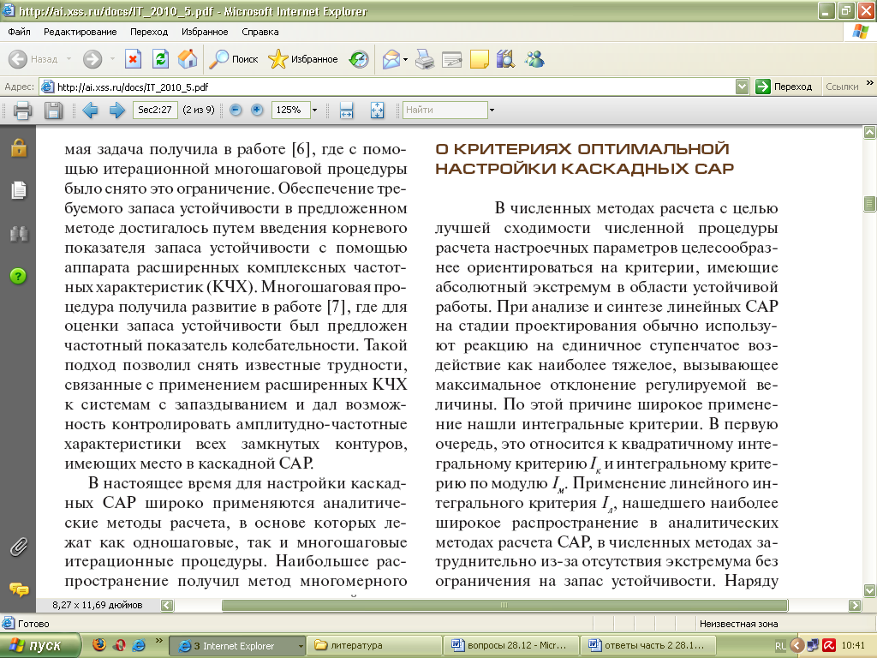This screenshot has height=658, width=877.
Task: Open the Attachments paperclip panel icon
Action: tap(19, 547)
